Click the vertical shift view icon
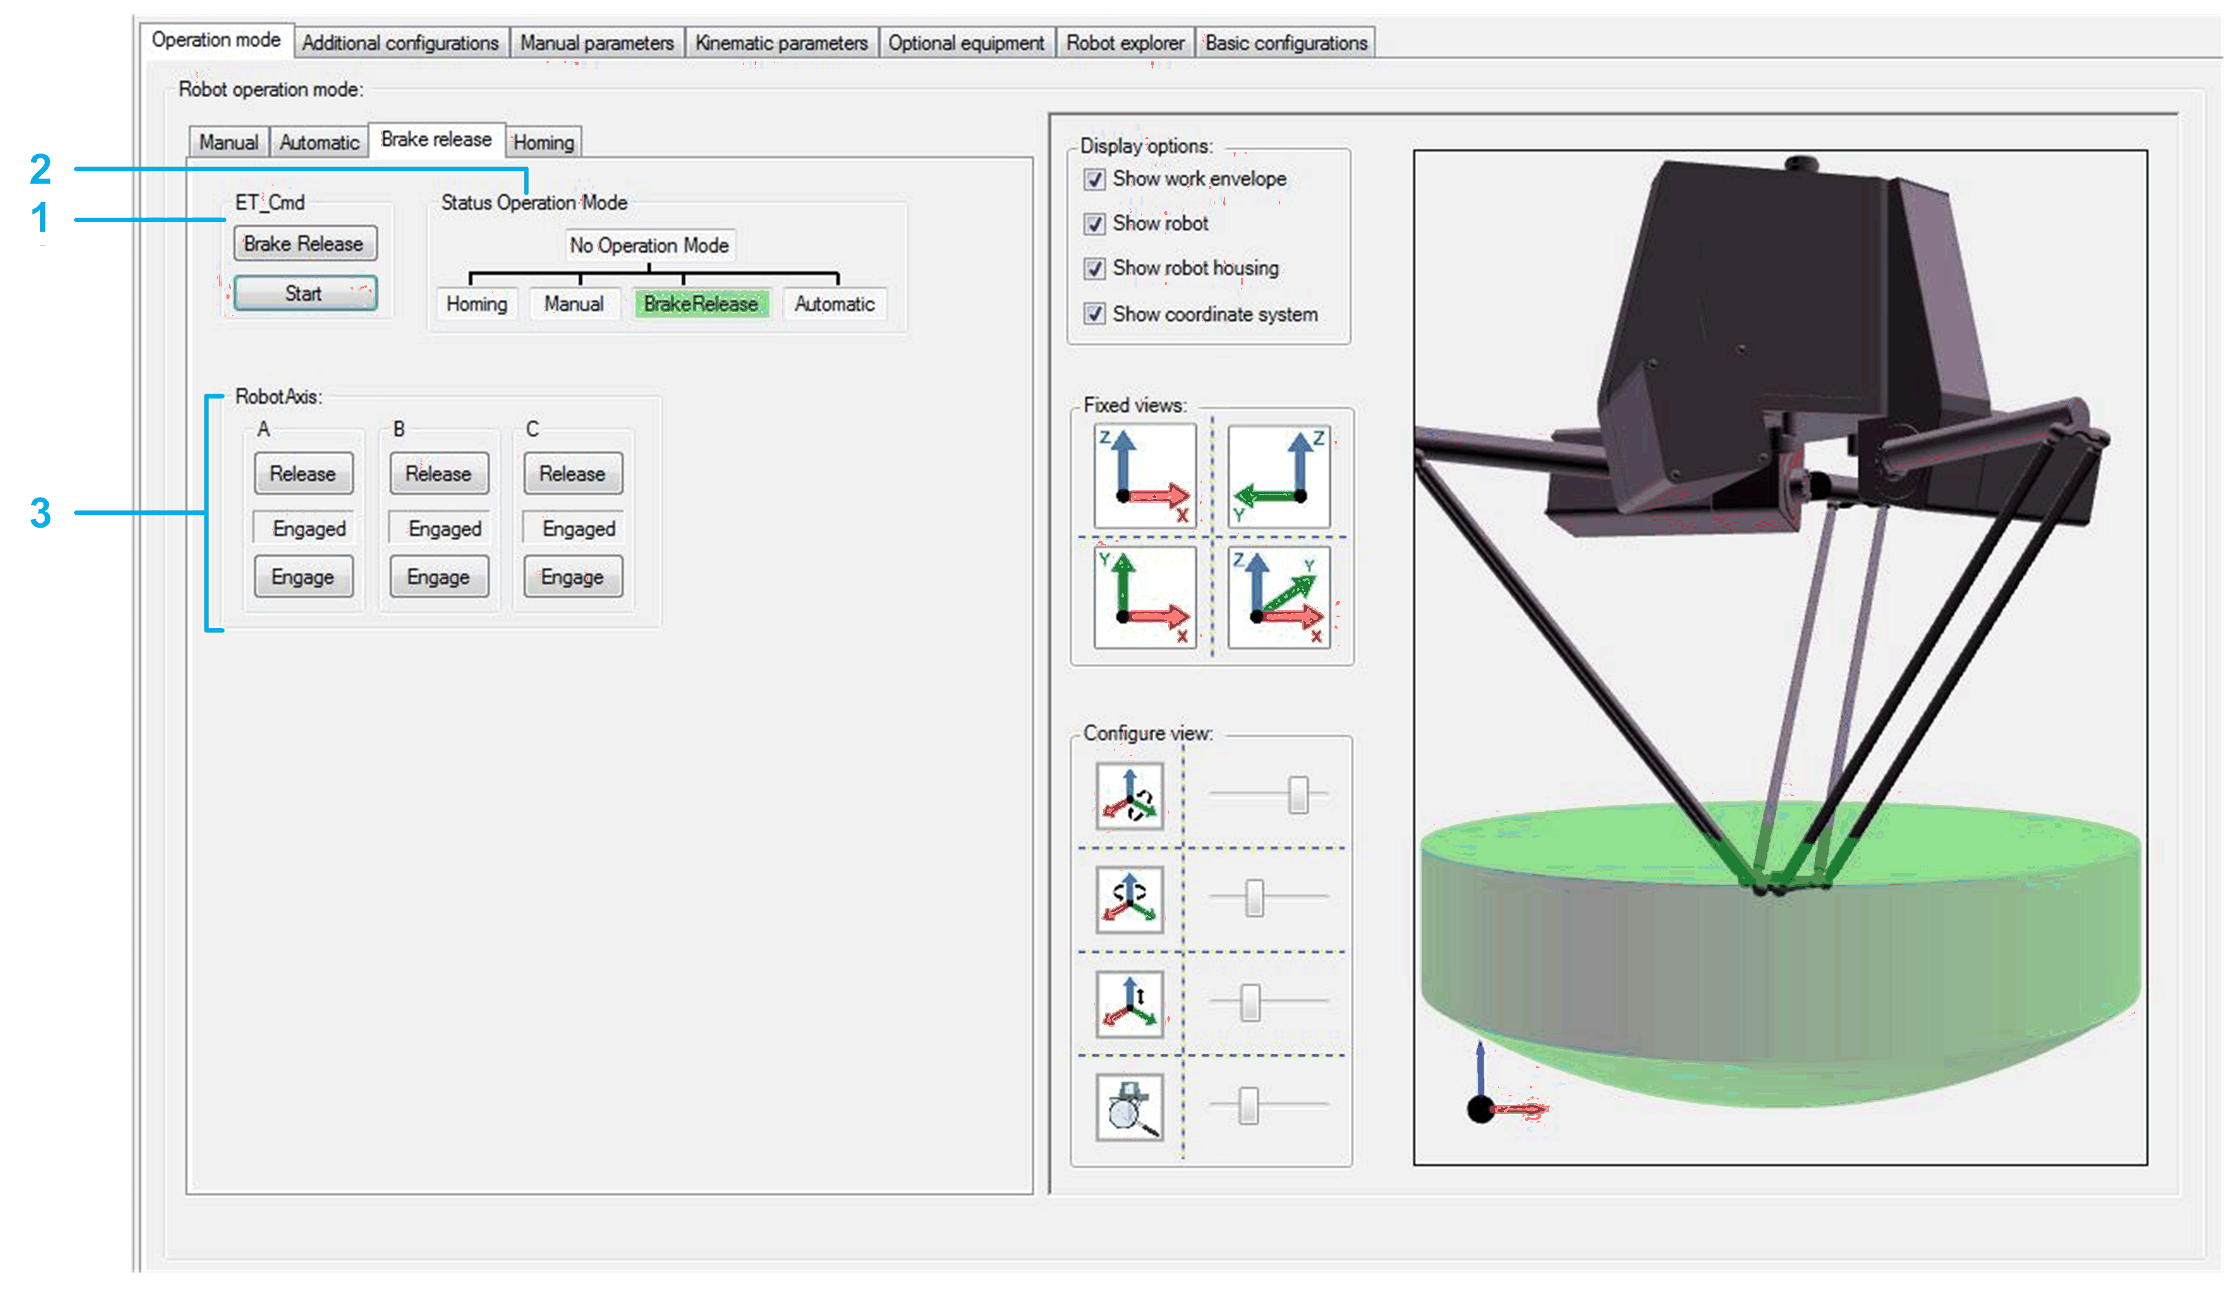Image resolution: width=2224 pixels, height=1291 pixels. tap(1129, 1003)
